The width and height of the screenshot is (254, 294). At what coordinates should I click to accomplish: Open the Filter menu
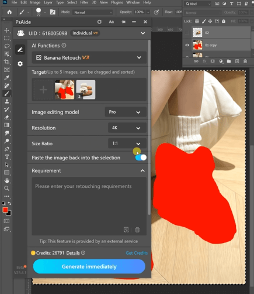84,2
